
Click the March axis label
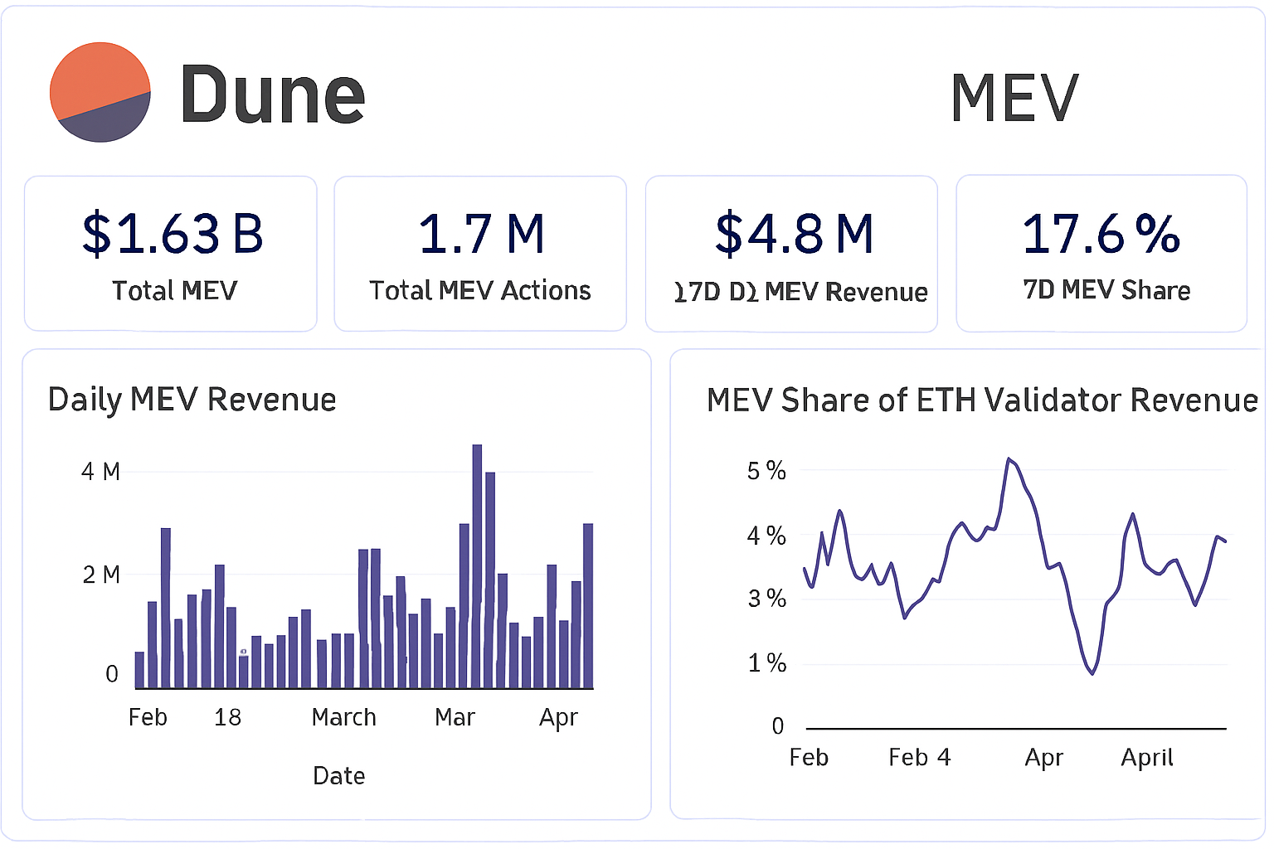pos(343,717)
